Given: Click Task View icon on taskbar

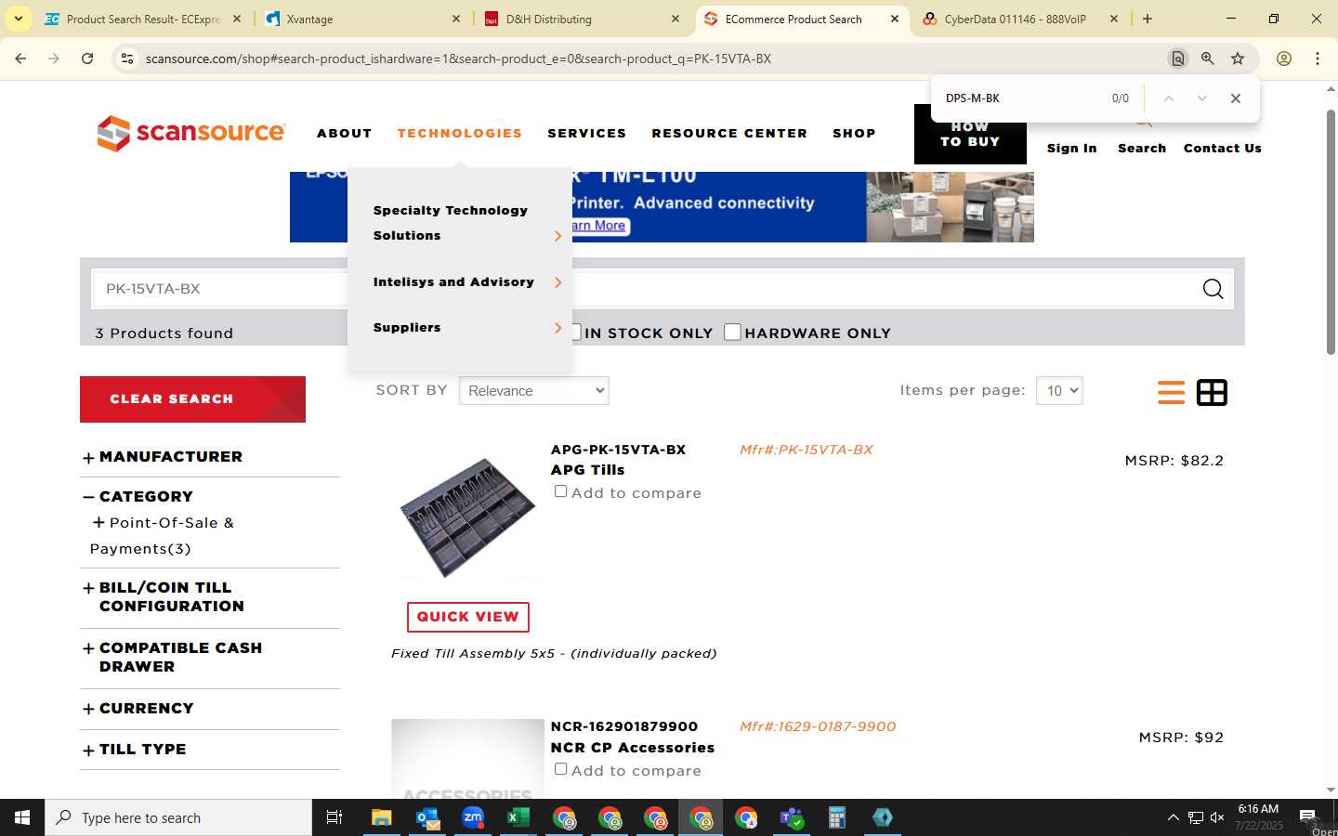Looking at the screenshot, I should point(334,817).
